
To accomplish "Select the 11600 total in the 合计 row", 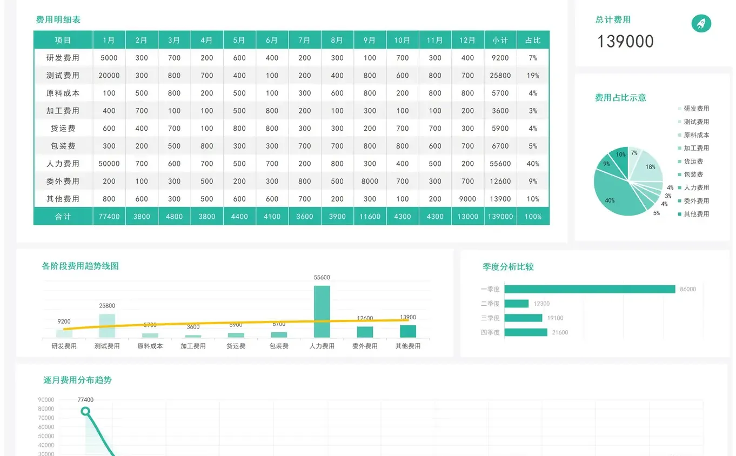I will tap(370, 217).
